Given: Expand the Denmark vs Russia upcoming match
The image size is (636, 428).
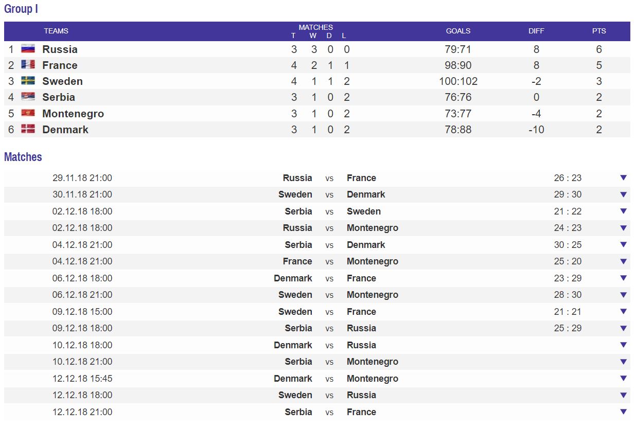Looking at the screenshot, I should coord(623,345).
